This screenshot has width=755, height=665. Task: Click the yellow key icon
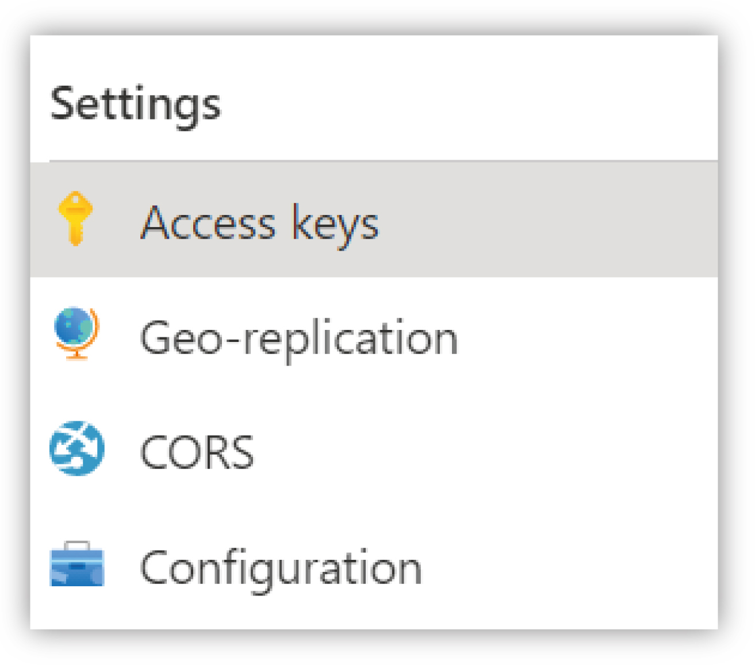(75, 219)
